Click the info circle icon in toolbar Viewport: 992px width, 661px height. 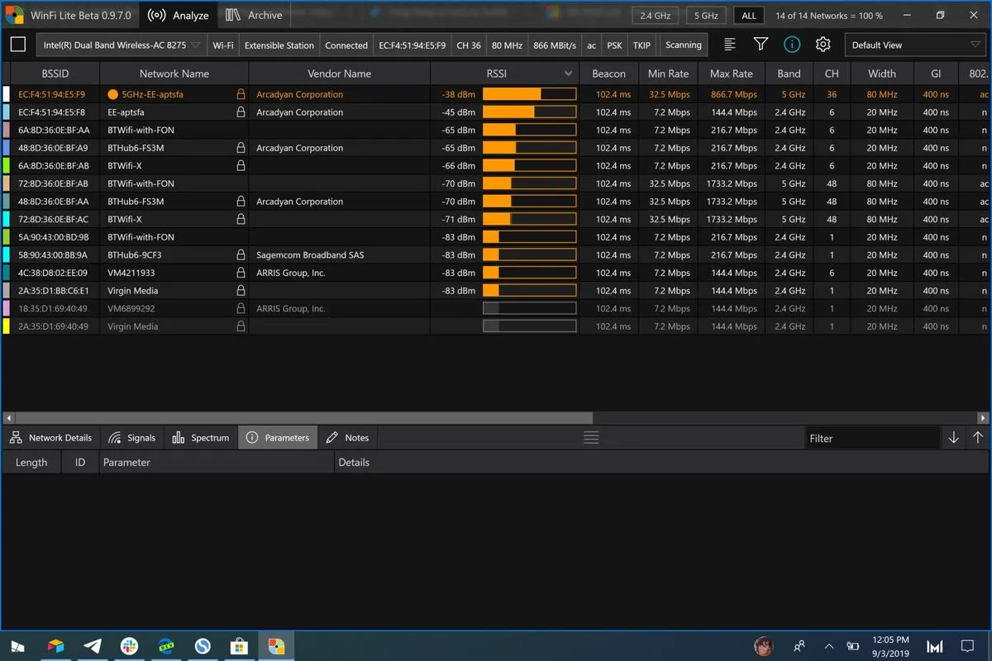click(792, 45)
